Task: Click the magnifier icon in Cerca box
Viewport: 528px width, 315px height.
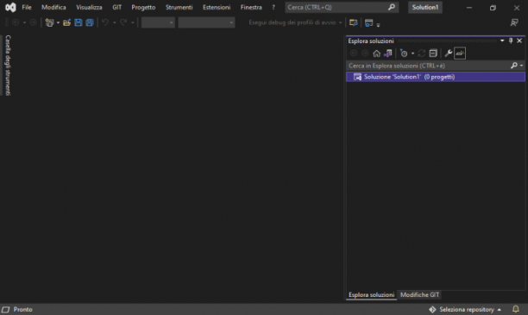Action: (392, 7)
